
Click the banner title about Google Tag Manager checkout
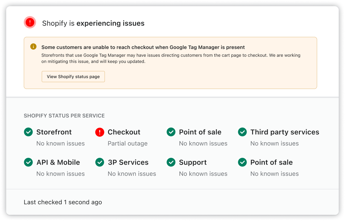[x=143, y=47]
